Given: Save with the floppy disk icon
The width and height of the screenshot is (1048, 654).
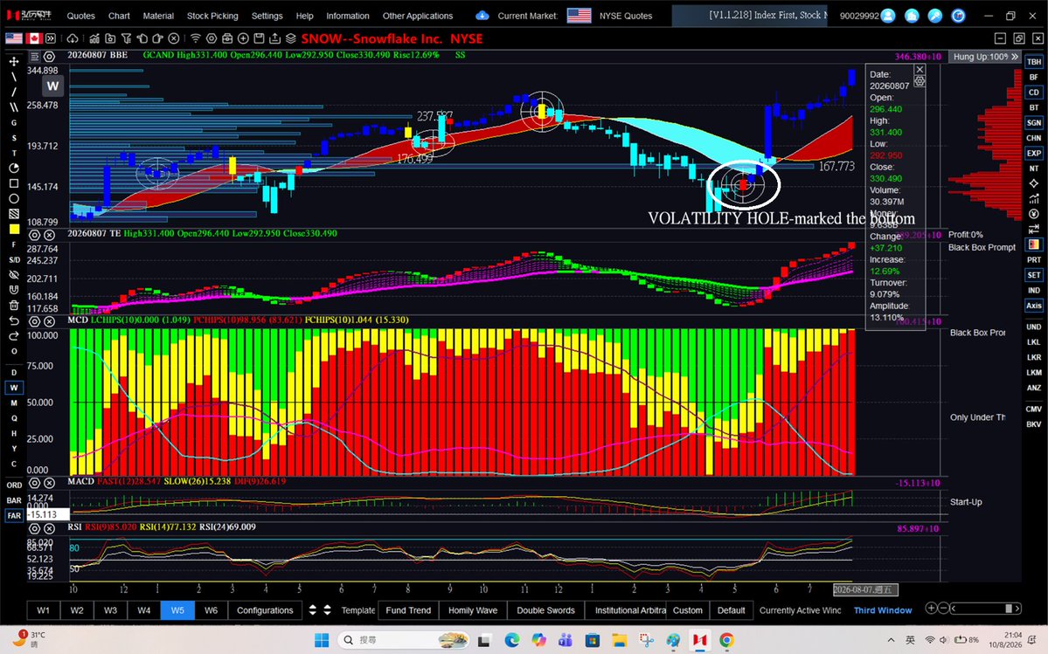Looking at the screenshot, I should click(x=259, y=38).
